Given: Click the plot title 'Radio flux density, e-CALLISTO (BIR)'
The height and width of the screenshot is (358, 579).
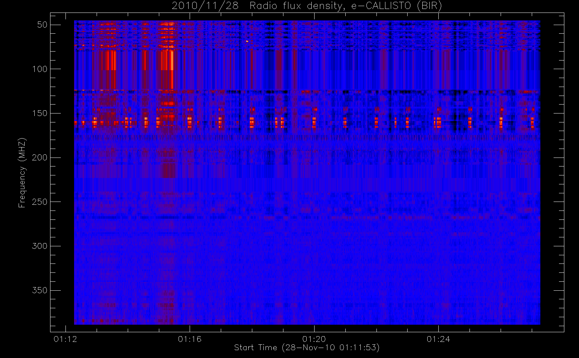Looking at the screenshot, I should pos(346,6).
